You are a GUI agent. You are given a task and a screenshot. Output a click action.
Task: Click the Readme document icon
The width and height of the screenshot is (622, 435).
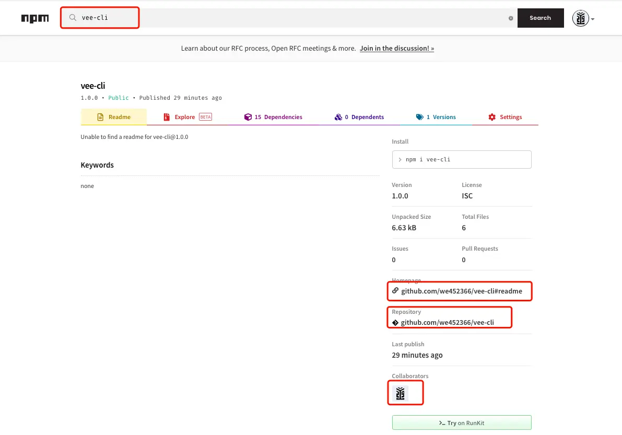(x=100, y=117)
